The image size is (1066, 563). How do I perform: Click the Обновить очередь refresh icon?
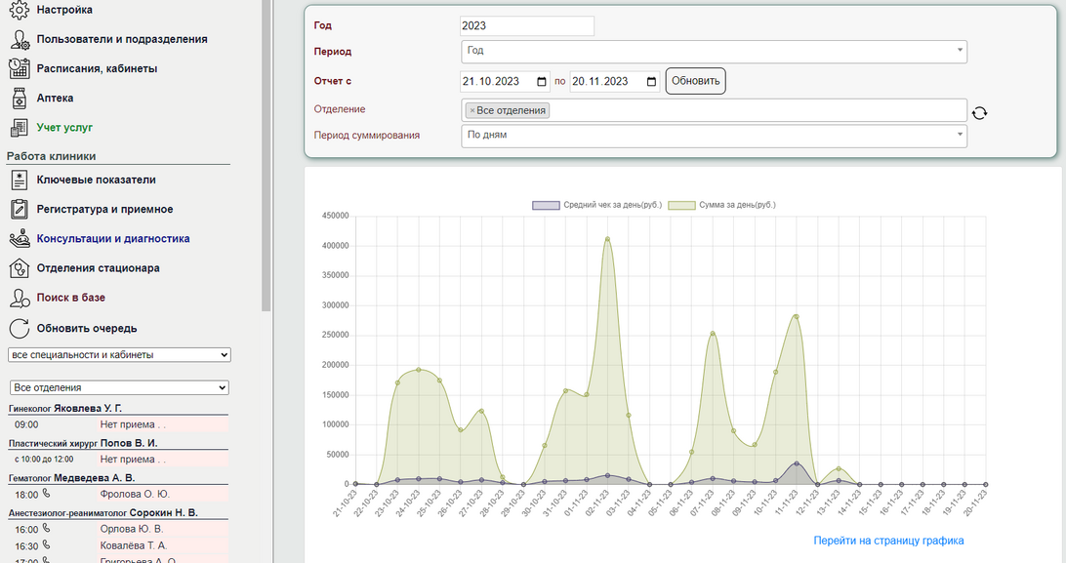(20, 328)
